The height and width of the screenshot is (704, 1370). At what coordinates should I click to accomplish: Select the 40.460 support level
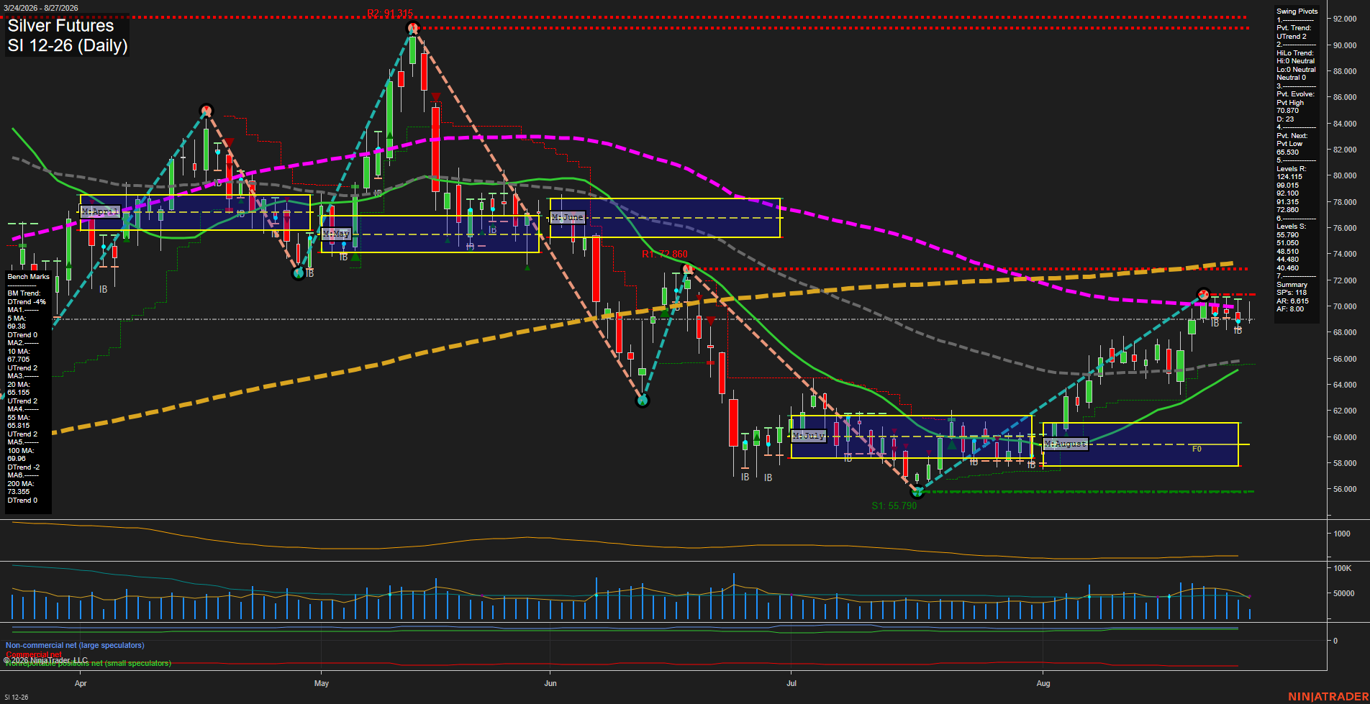point(1288,268)
